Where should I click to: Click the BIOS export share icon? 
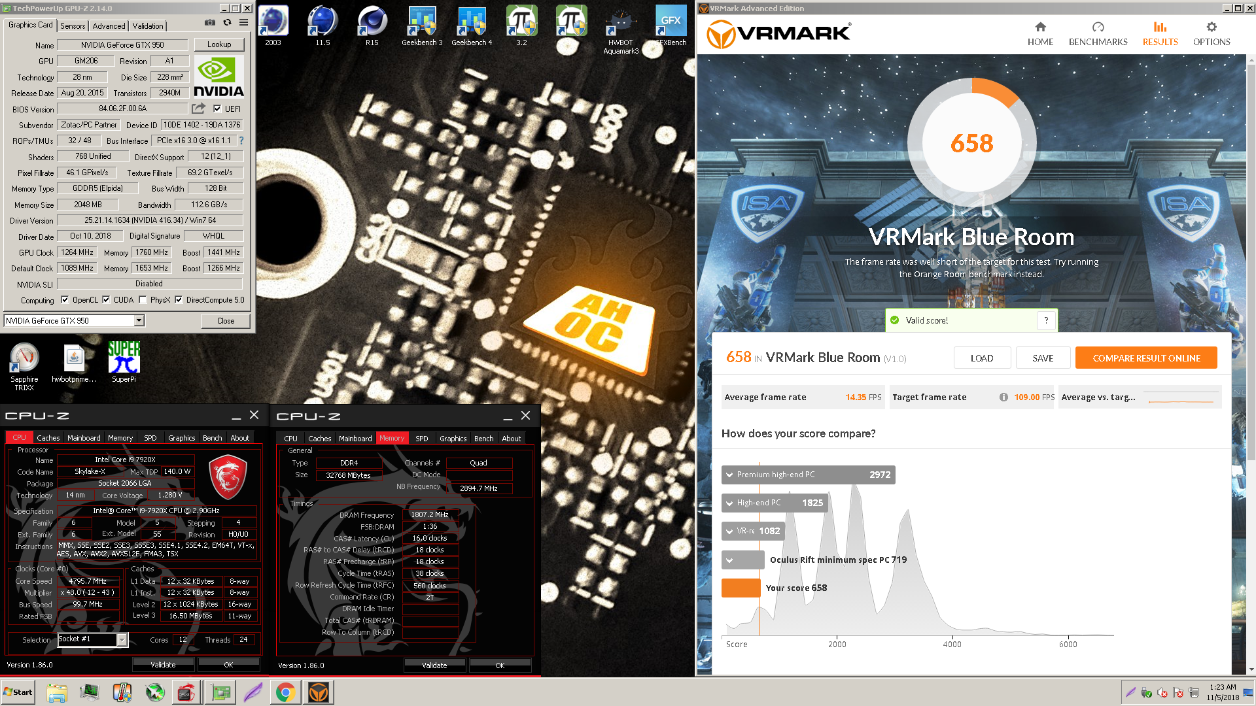pyautogui.click(x=199, y=109)
